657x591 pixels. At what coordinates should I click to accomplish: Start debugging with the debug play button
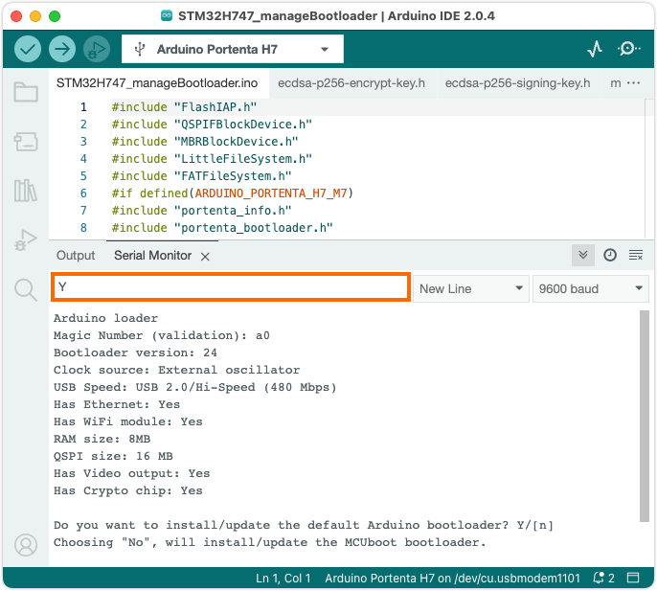tap(97, 49)
